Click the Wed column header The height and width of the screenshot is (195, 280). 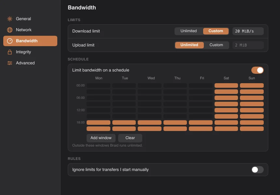point(151,78)
